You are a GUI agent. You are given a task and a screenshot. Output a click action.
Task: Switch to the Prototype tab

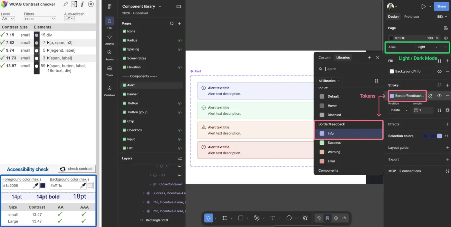pos(411,16)
